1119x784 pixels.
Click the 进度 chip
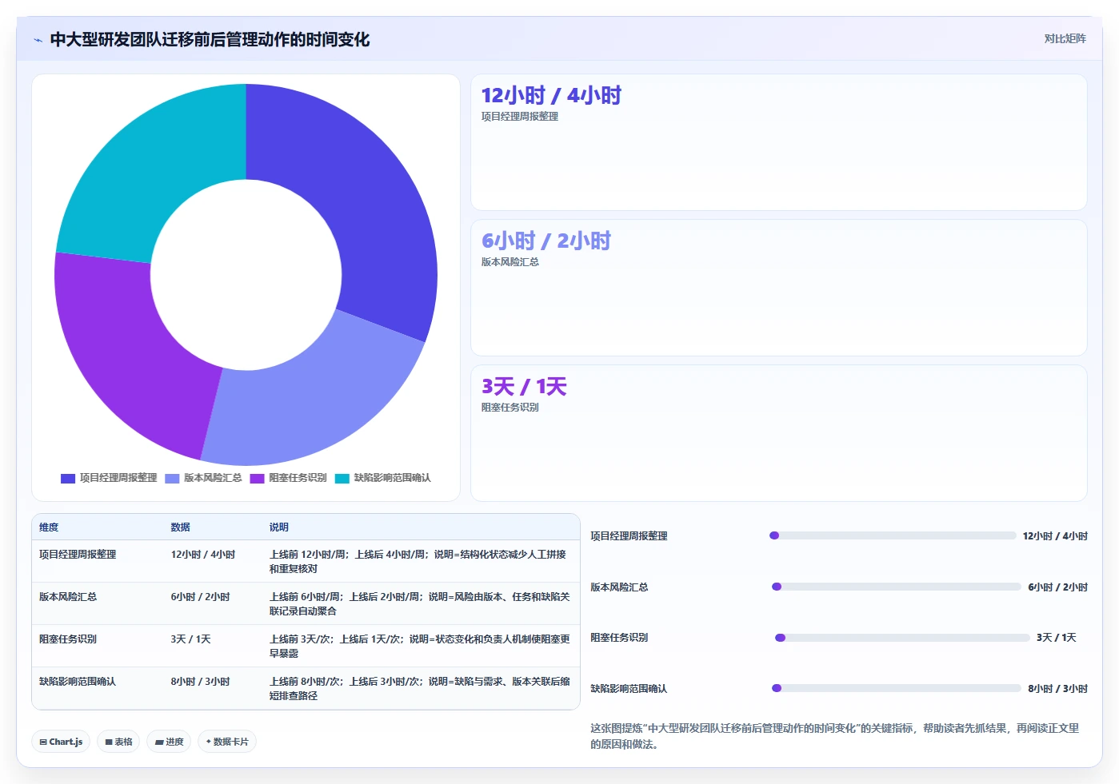[x=169, y=742]
